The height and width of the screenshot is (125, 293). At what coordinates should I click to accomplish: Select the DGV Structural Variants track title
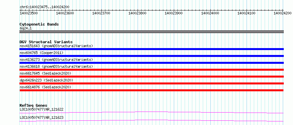46,42
